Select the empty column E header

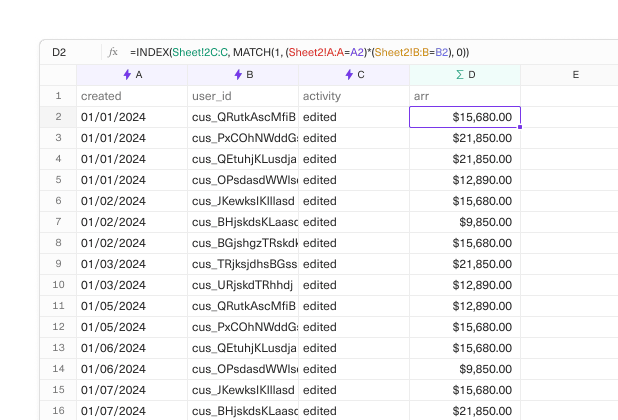(x=575, y=74)
